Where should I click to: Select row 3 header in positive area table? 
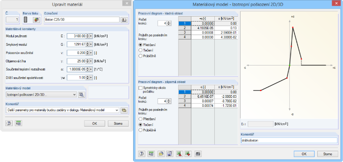point(185,33)
